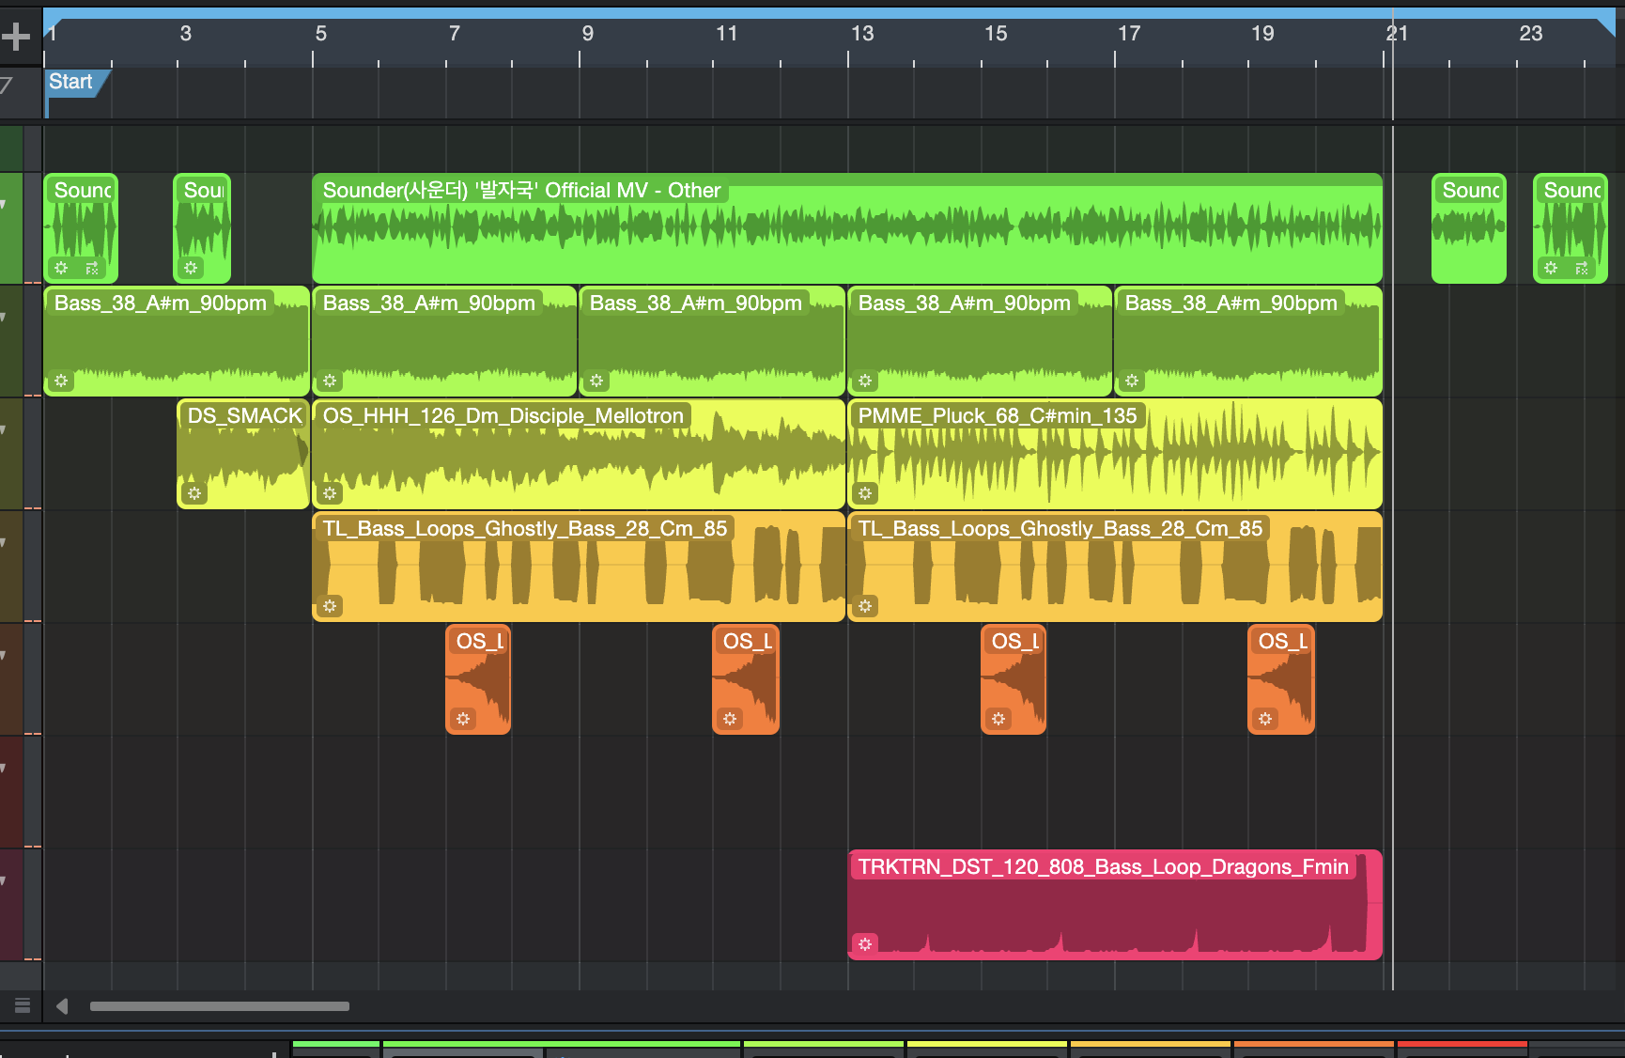Click the list menu icon beside horizontal scrollbar
Image resolution: width=1625 pixels, height=1058 pixels.
coord(23,1005)
